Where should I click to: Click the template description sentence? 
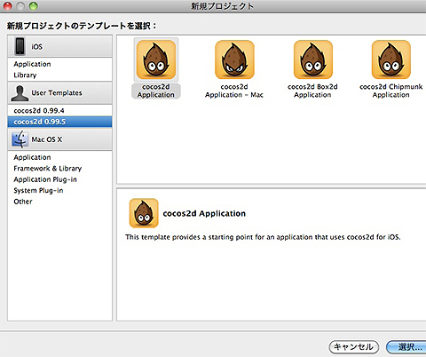pos(263,237)
